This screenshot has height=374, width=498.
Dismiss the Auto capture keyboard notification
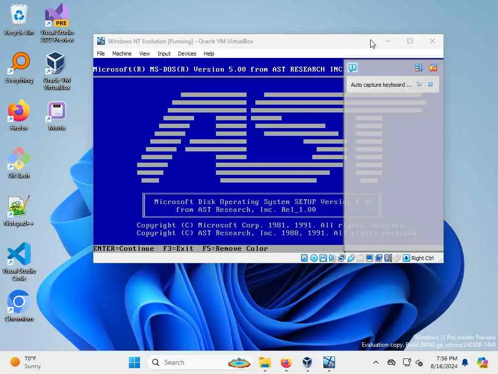point(431,85)
